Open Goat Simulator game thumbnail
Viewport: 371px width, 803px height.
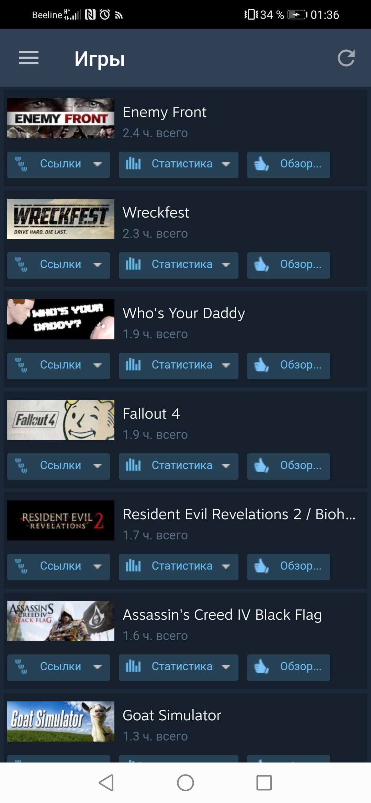click(x=61, y=721)
